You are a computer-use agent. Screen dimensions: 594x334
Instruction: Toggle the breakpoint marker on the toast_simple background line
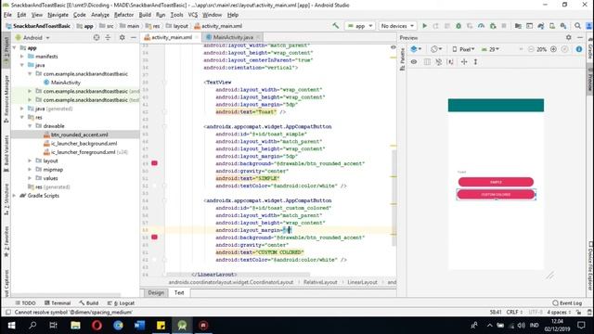point(155,163)
